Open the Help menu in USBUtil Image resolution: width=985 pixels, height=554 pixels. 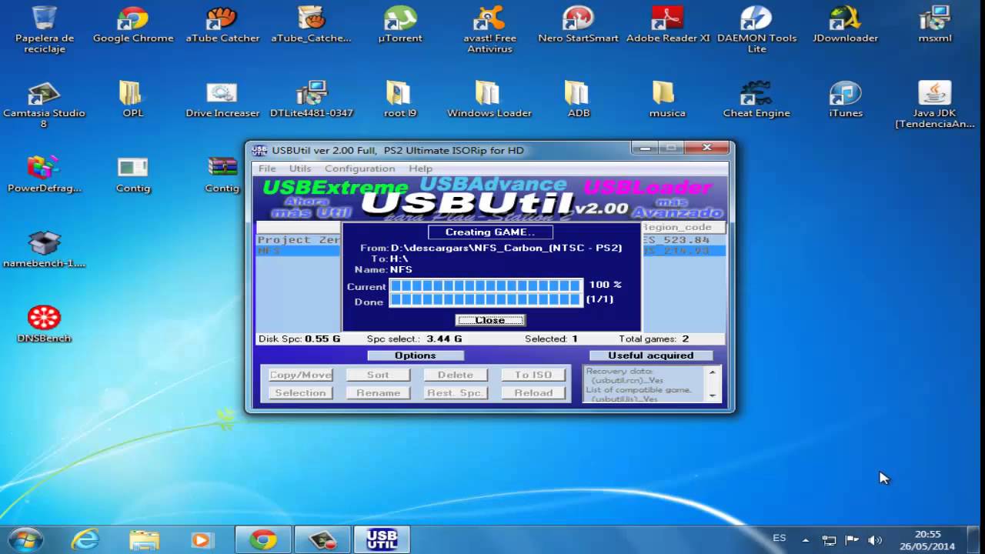pos(420,169)
